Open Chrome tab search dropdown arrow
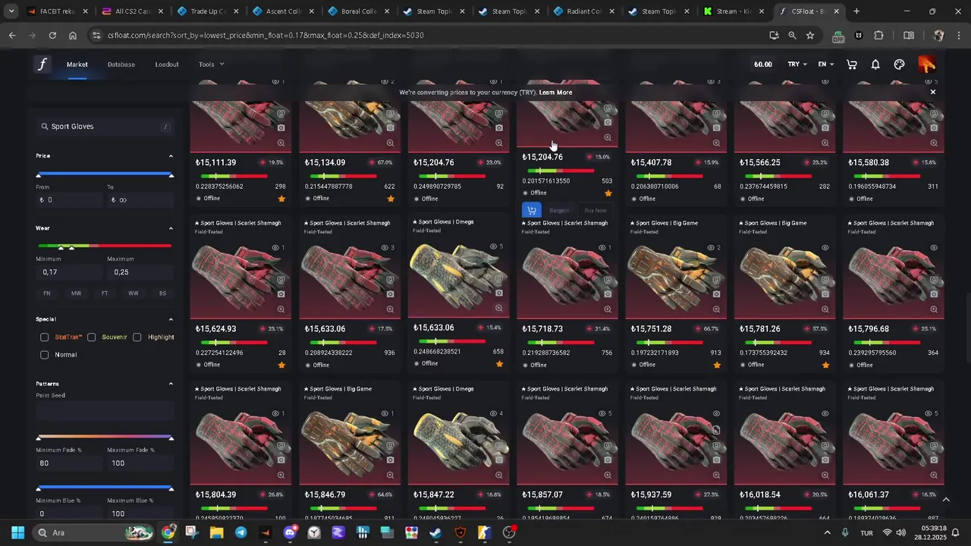The width and height of the screenshot is (971, 546). pyautogui.click(x=11, y=11)
